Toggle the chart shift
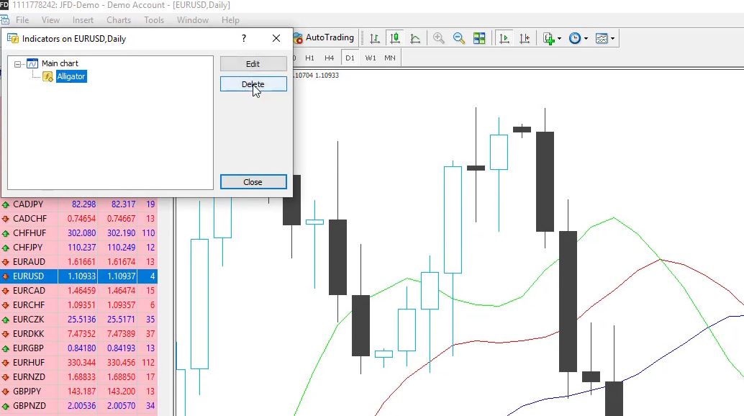 524,37
